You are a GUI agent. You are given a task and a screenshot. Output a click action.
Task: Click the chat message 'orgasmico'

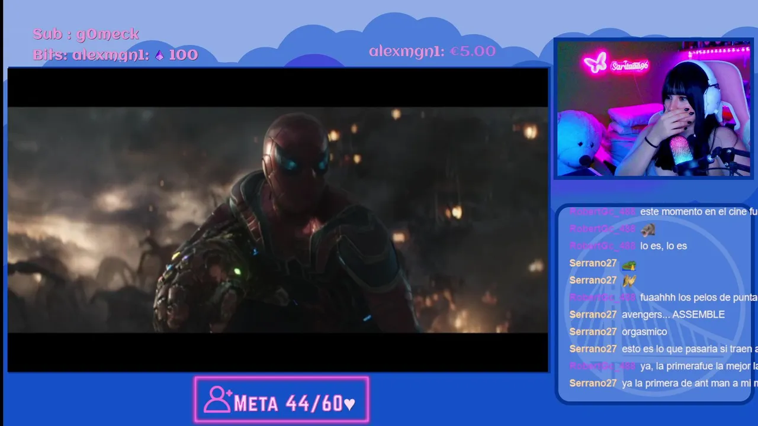click(644, 332)
